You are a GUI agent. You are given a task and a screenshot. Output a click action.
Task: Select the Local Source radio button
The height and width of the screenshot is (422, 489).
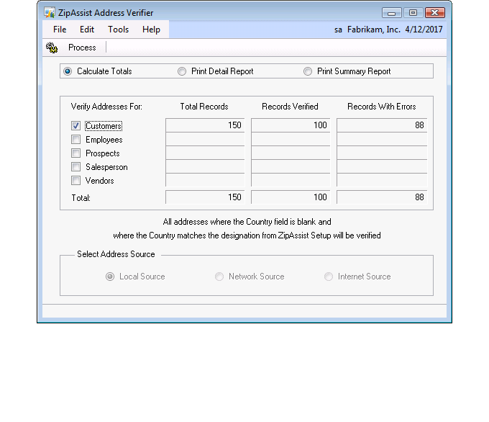coord(110,277)
